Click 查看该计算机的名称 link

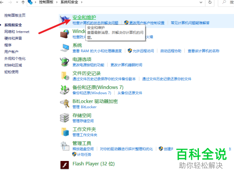(x=204, y=51)
